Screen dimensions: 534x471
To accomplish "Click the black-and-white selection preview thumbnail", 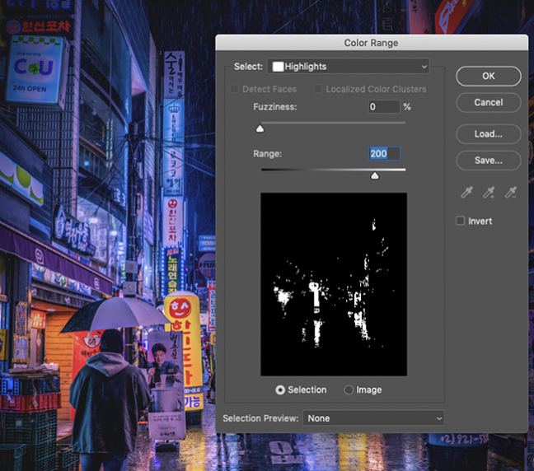I will click(x=334, y=284).
